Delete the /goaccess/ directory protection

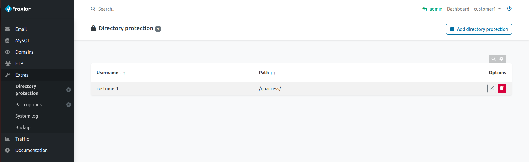(x=502, y=89)
